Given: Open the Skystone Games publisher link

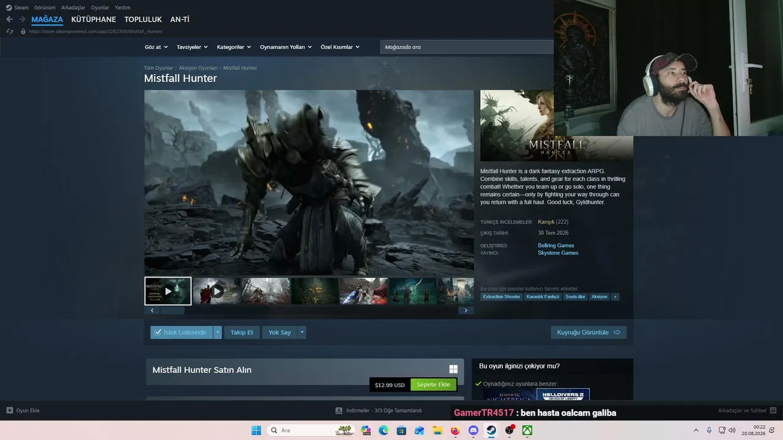Looking at the screenshot, I should tap(558, 253).
